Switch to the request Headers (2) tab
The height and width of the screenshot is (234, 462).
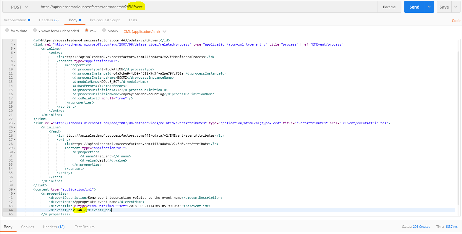(49, 20)
